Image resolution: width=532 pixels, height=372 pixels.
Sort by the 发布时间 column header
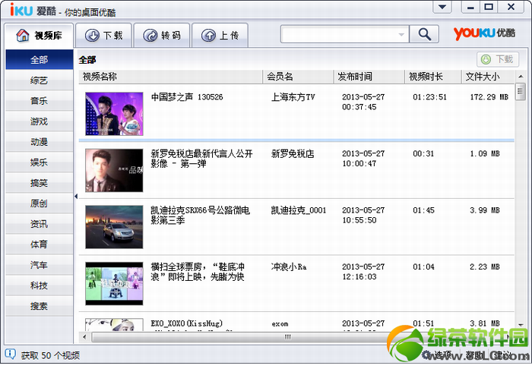pos(369,77)
